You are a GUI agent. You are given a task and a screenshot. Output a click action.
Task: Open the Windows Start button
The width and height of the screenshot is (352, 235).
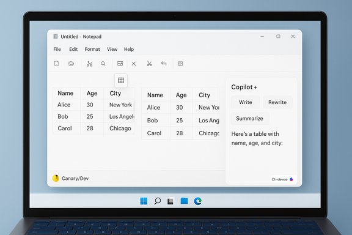[144, 201]
